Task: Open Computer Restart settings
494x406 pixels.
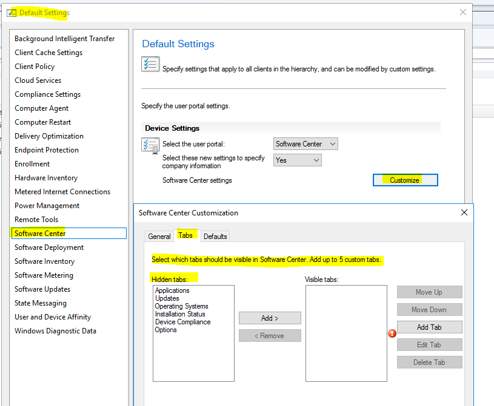Action: pyautogui.click(x=43, y=122)
